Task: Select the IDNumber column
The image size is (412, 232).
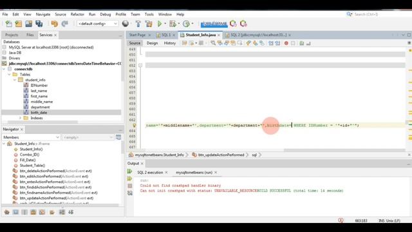Action: pyautogui.click(x=39, y=85)
